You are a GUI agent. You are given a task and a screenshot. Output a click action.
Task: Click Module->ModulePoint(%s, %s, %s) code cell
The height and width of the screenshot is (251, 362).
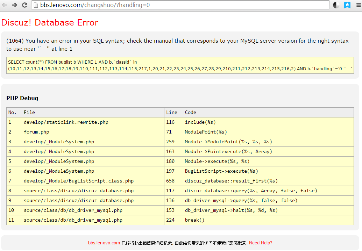pos(268,142)
